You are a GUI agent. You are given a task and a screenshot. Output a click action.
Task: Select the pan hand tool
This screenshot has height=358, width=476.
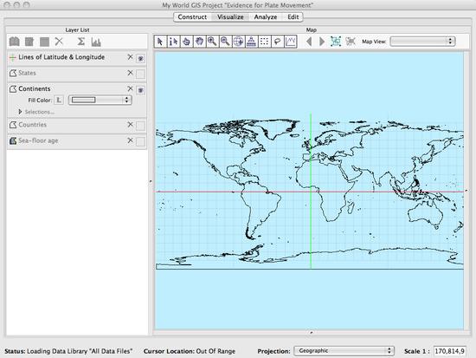(199, 42)
